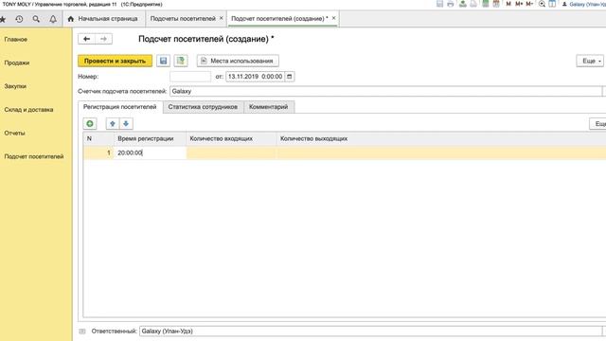Open the Отчеты section
Viewport: 606px width, 341px height.
tap(15, 133)
